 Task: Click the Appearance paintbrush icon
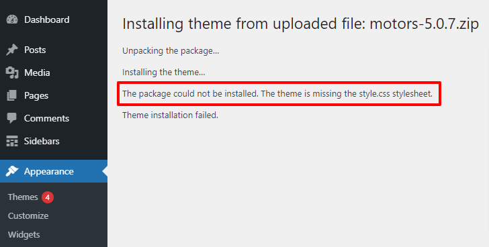pyautogui.click(x=12, y=171)
